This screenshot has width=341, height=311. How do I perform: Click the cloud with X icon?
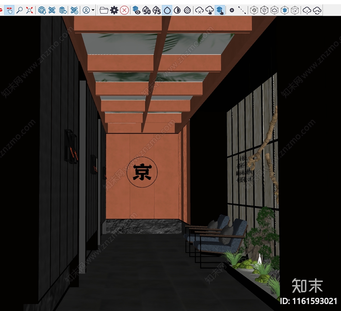199,10
